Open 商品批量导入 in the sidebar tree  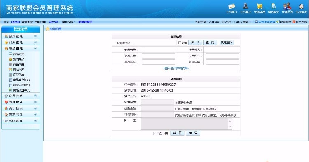[21, 90]
